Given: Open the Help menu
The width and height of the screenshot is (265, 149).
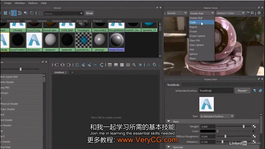Looking at the screenshot, I should click(x=43, y=3).
